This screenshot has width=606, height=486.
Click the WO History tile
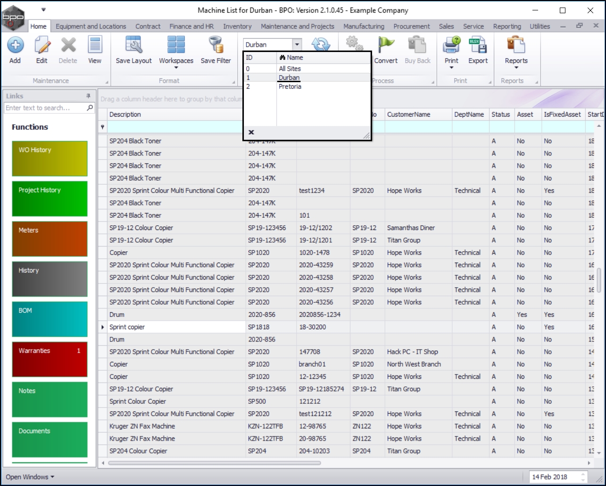(50, 159)
